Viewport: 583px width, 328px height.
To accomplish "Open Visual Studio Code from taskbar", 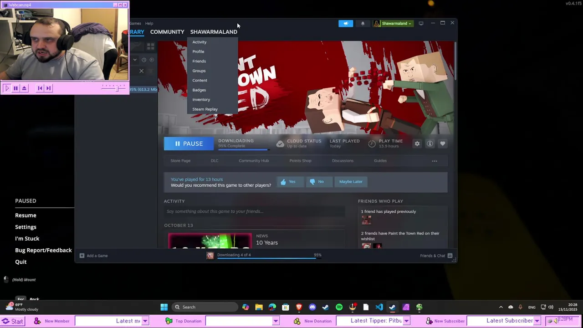I will pyautogui.click(x=379, y=307).
